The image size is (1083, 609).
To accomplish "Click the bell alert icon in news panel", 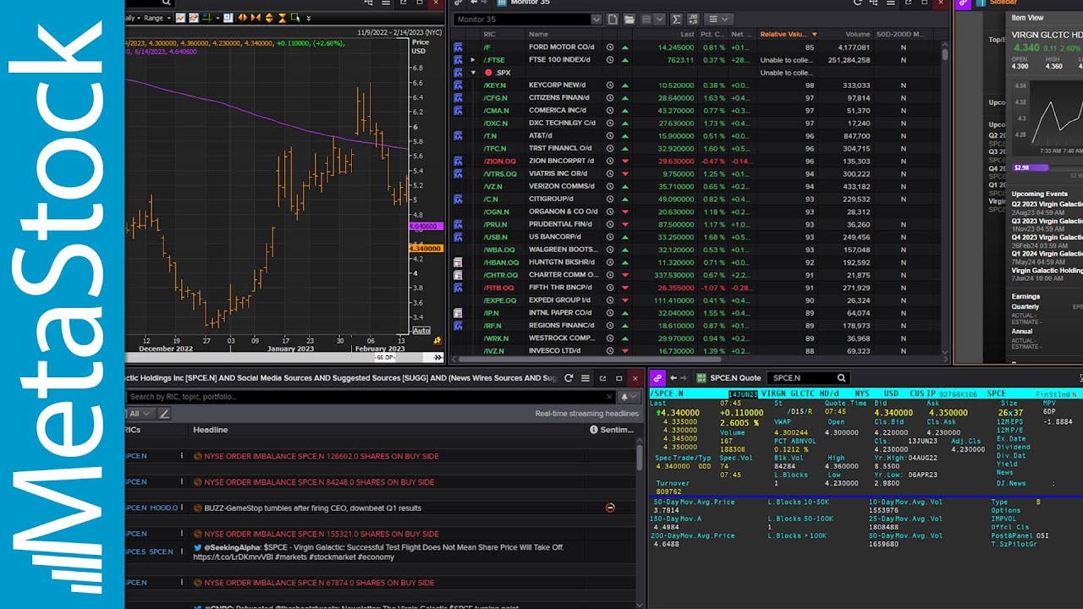I will point(627,397).
